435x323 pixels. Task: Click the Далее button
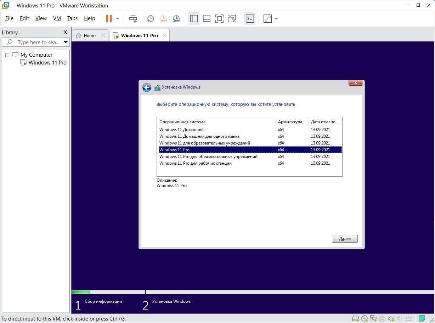345,239
